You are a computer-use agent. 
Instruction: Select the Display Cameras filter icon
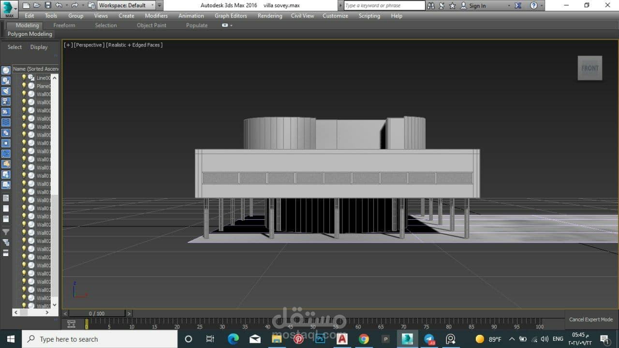click(5, 102)
